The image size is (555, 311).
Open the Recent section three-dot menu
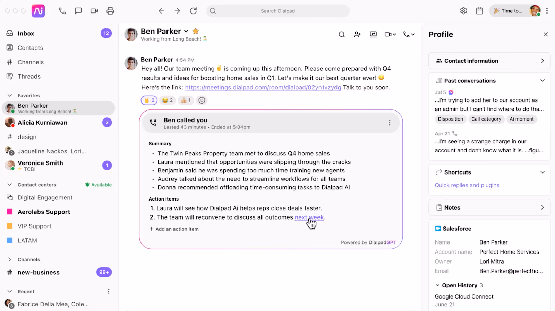click(109, 292)
